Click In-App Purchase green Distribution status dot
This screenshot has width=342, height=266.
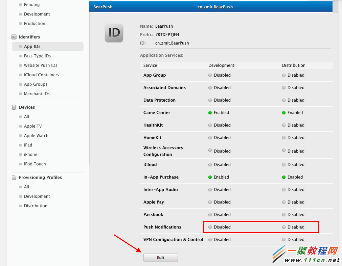click(284, 177)
